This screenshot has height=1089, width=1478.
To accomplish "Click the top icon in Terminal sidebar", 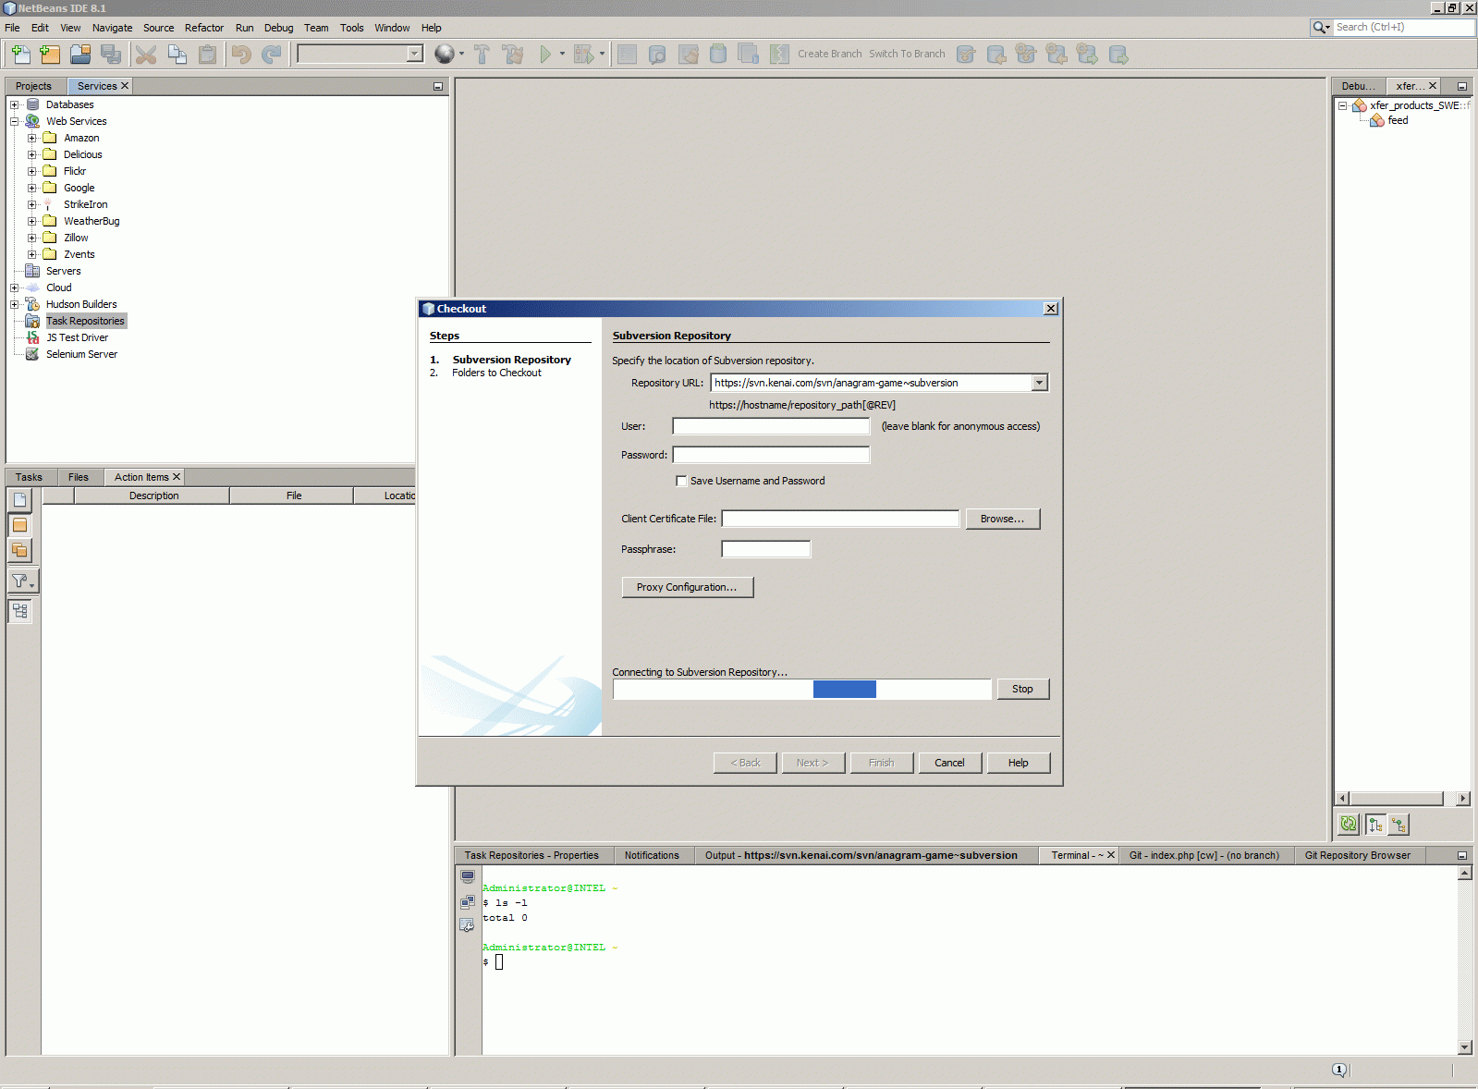I will click(x=468, y=876).
